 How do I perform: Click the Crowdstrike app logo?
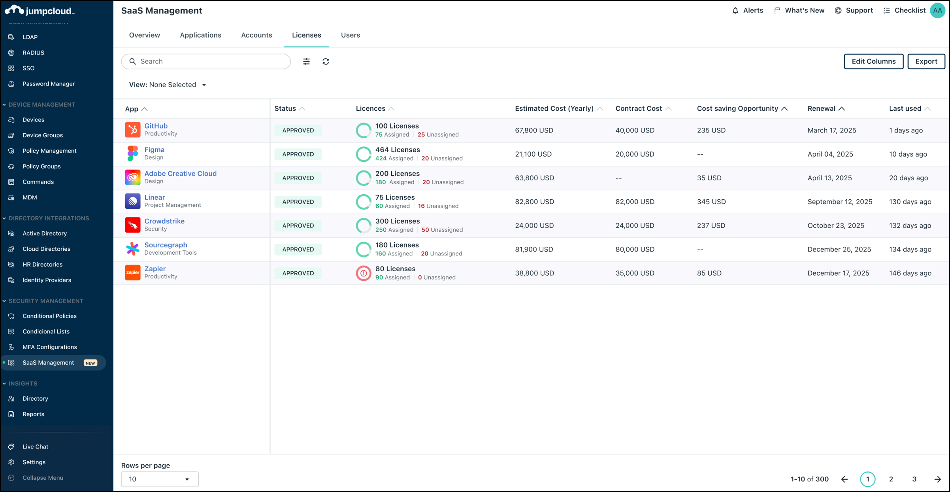coord(133,225)
